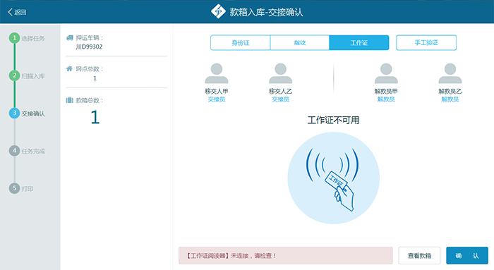Click the 款箱总数 label
The width and height of the screenshot is (494, 270).
point(90,100)
